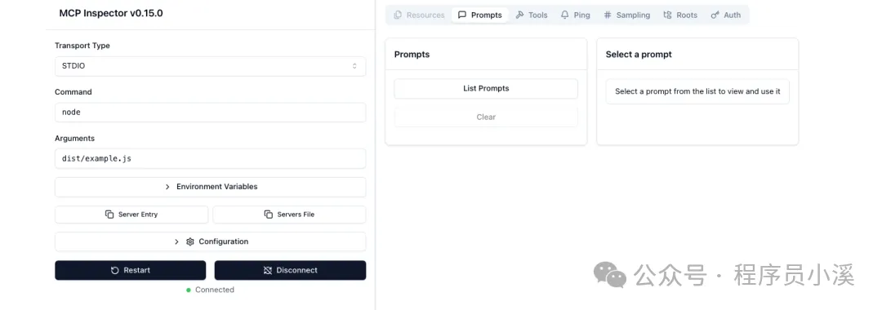This screenshot has width=882, height=310.
Task: Switch to the Sampling tab
Action: coord(626,15)
